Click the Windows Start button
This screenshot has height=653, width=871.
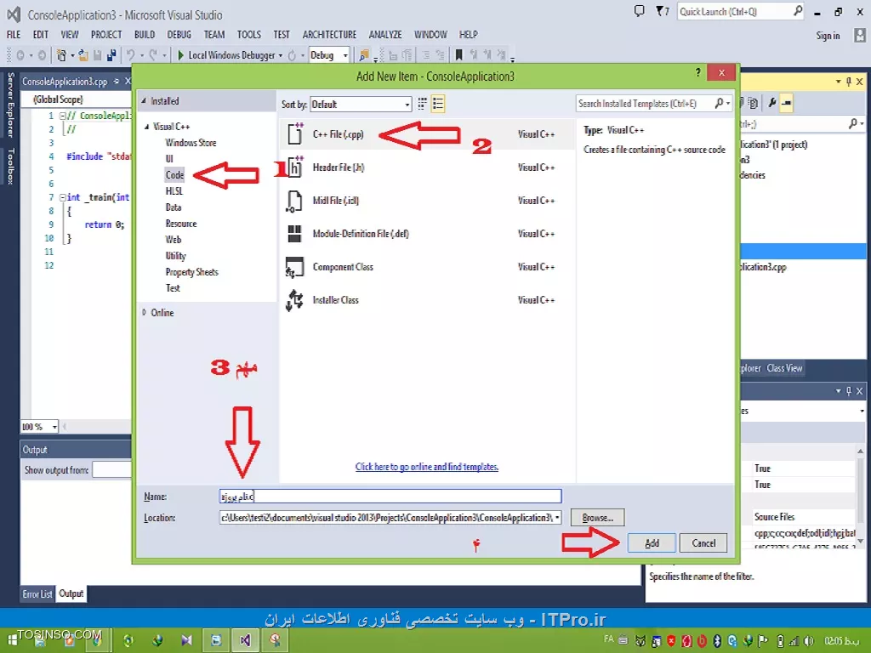click(x=12, y=640)
